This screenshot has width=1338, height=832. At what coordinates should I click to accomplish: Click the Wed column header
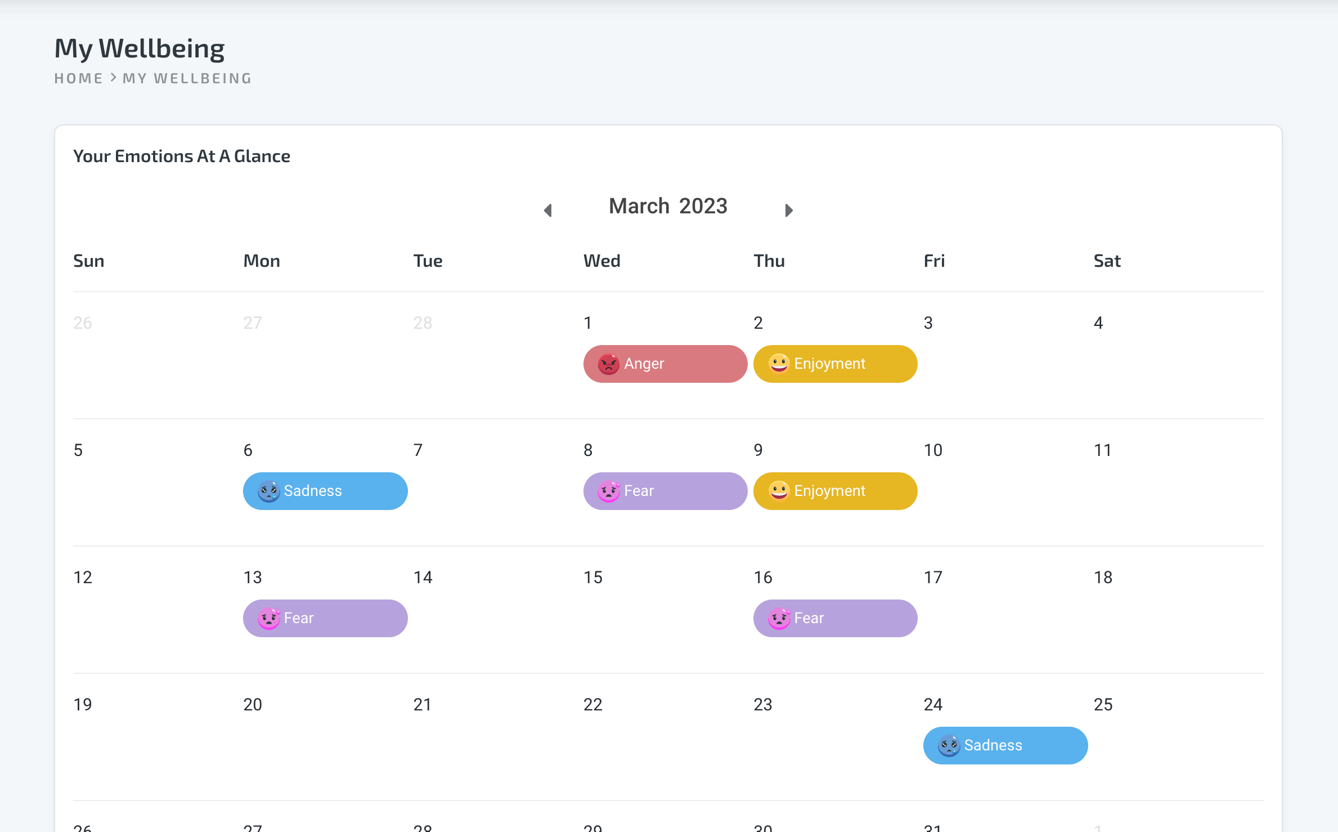coord(602,261)
